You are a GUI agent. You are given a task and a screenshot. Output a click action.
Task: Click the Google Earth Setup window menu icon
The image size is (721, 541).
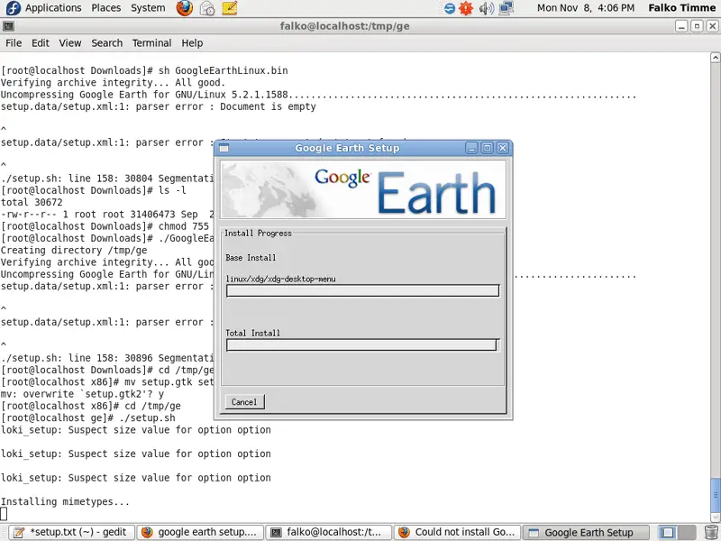coord(224,148)
